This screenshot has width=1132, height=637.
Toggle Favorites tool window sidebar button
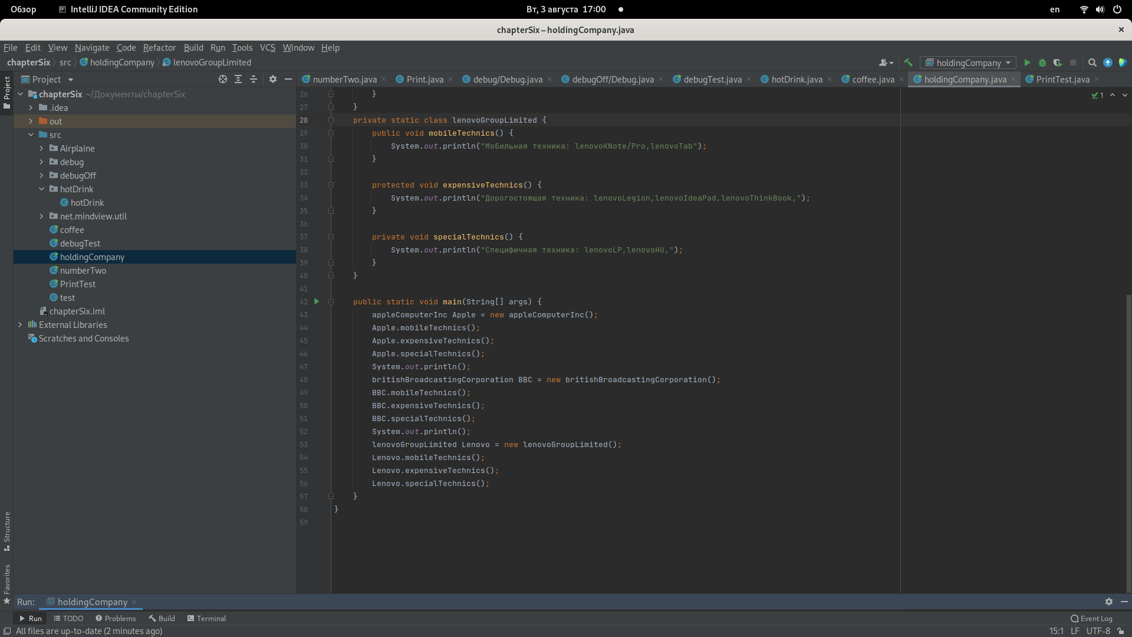pyautogui.click(x=7, y=584)
